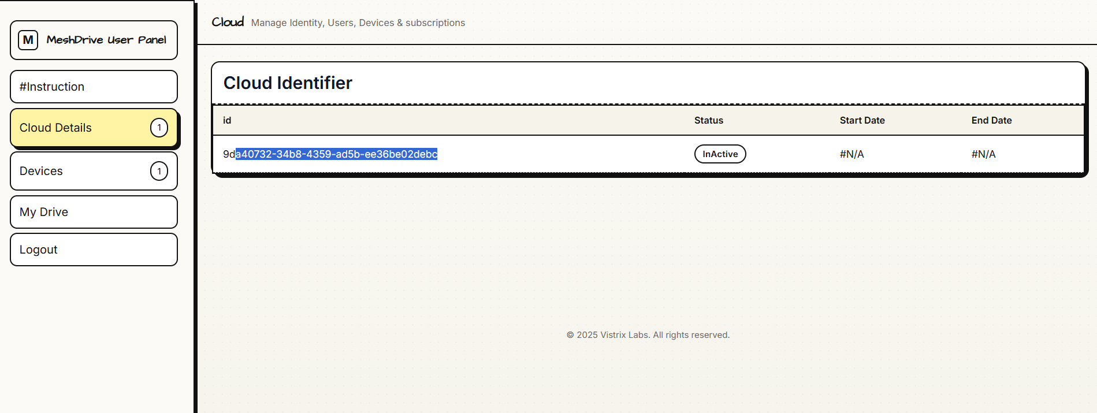Click the Start Date #N/A value
This screenshot has width=1097, height=413.
852,154
